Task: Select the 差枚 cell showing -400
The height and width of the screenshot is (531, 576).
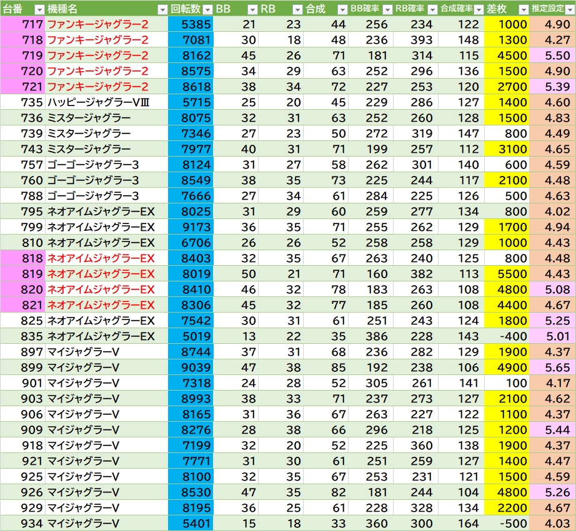Action: point(506,336)
